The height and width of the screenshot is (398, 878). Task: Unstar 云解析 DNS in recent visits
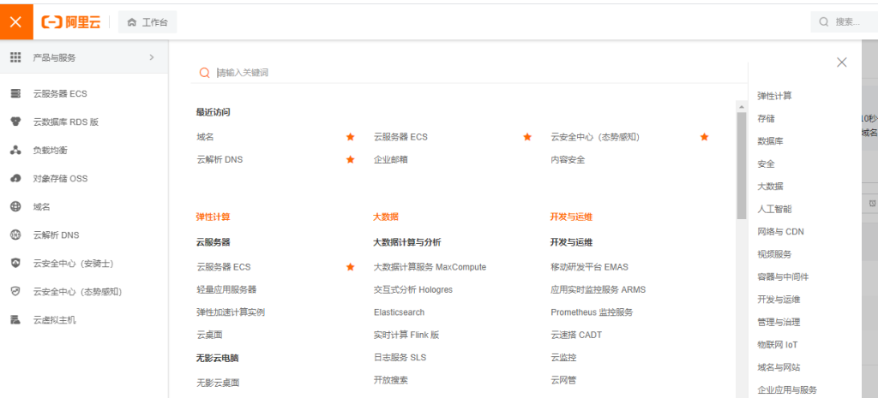tap(351, 159)
